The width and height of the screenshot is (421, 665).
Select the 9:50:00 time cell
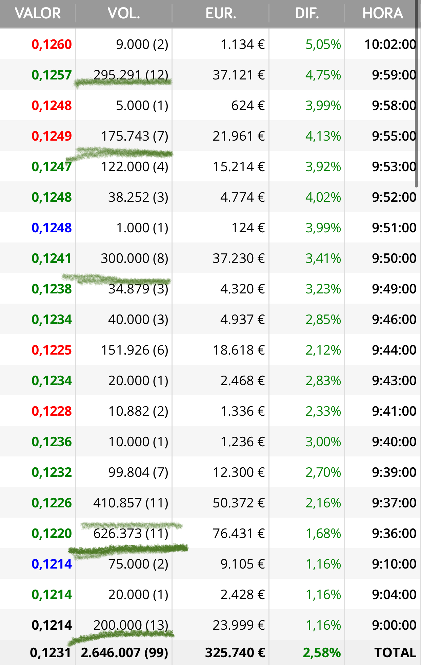click(394, 258)
